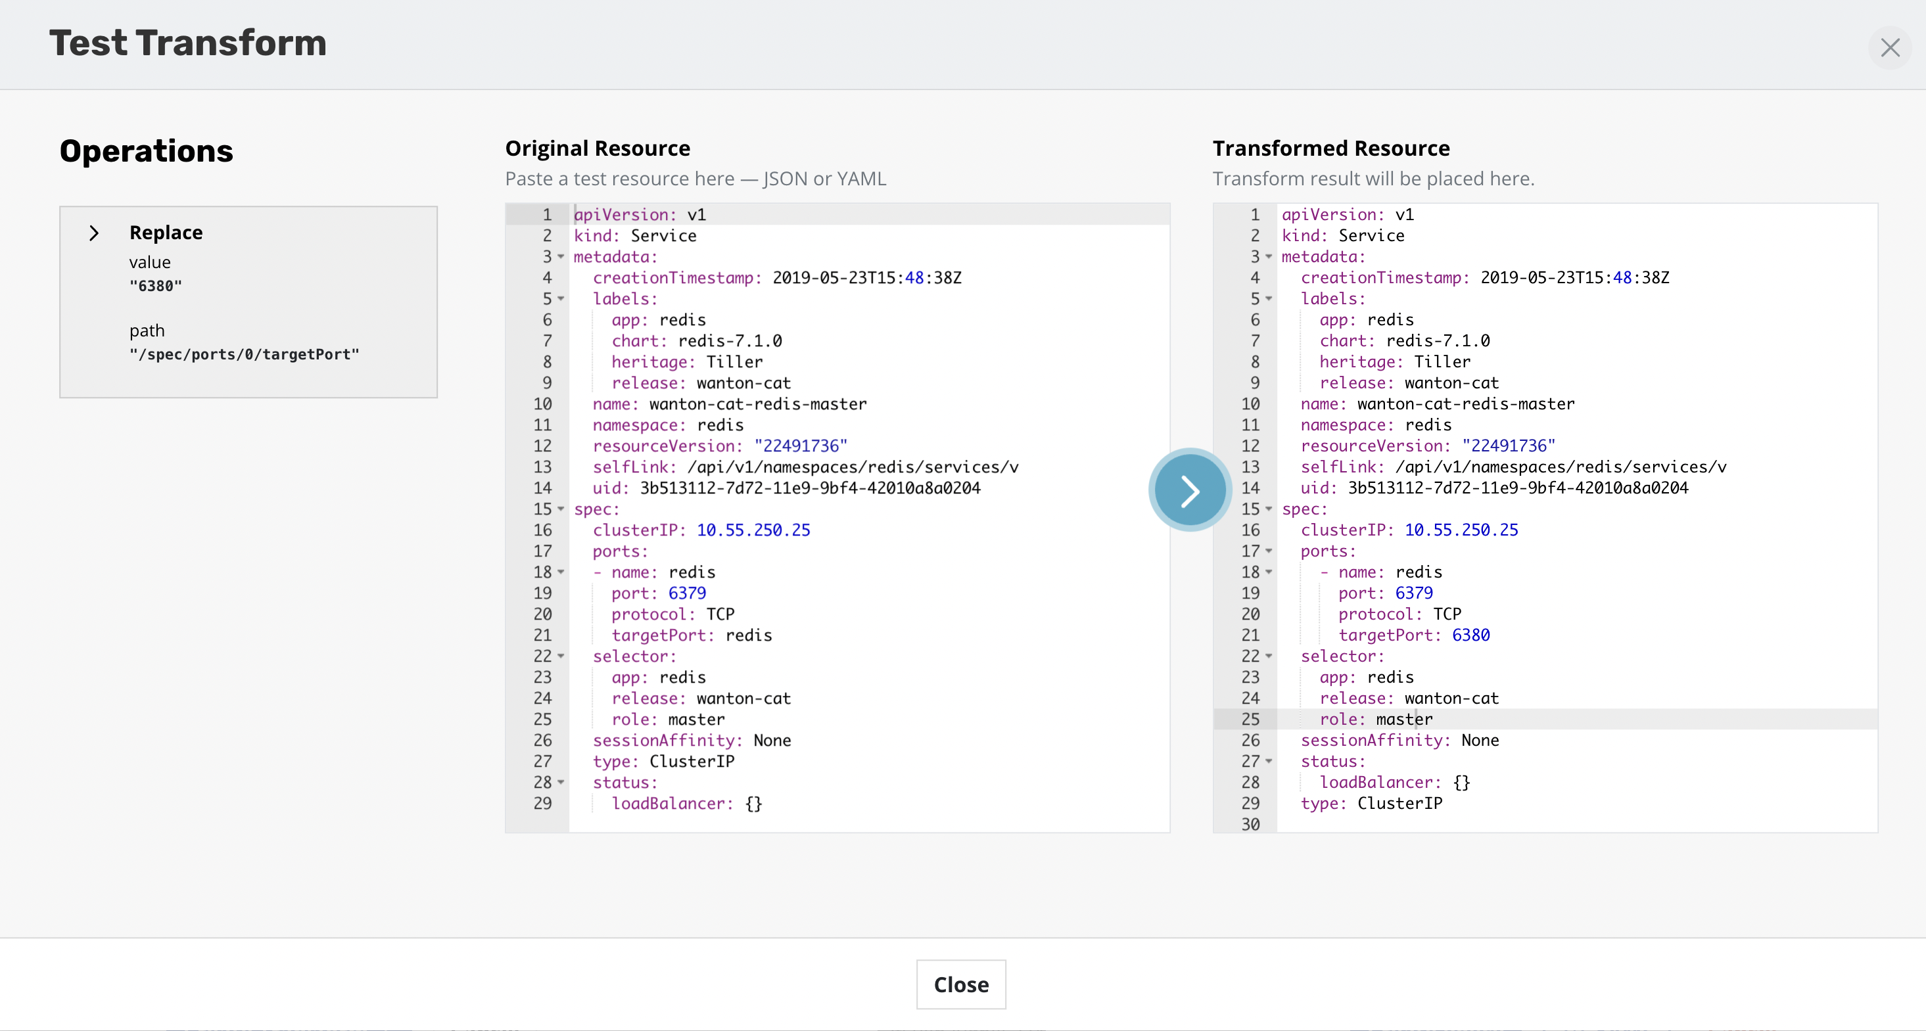Click the path /spec/ports/0/targetPort text
The width and height of the screenshot is (1926, 1031).
244,354
